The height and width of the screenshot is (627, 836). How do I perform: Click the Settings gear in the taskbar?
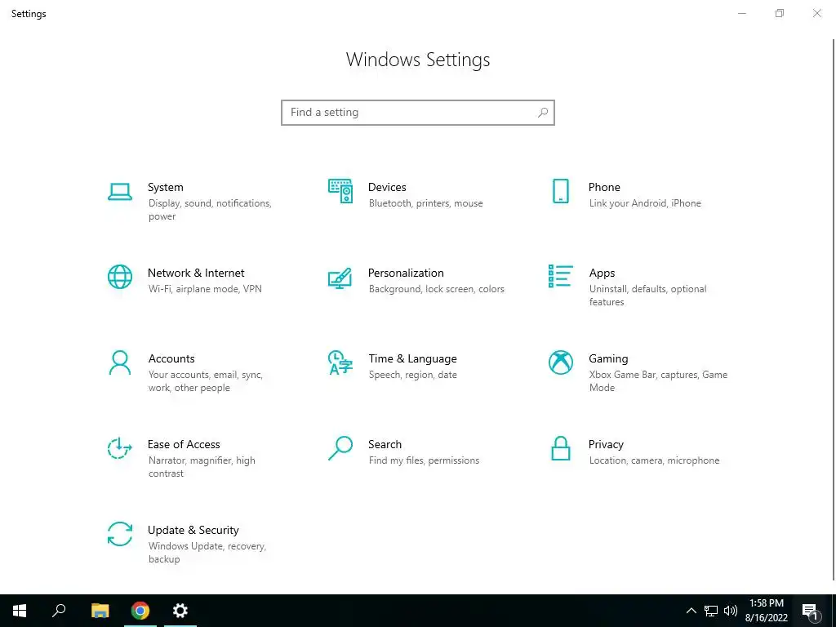pyautogui.click(x=180, y=611)
